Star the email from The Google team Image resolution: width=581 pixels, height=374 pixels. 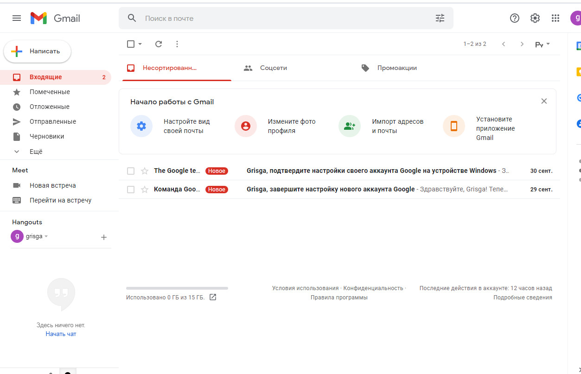click(145, 171)
